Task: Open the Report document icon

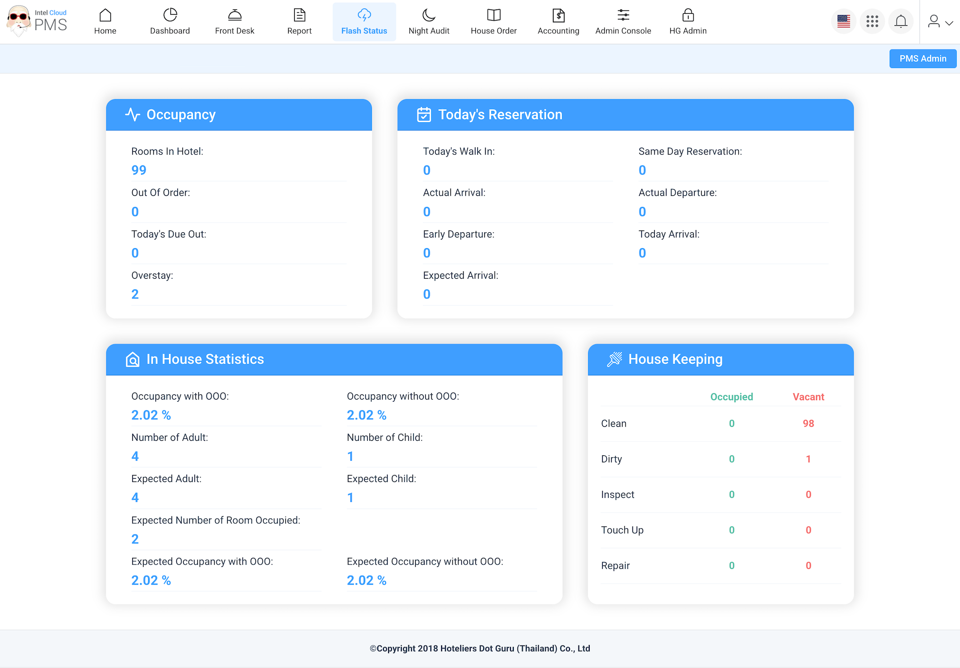Action: coord(299,15)
